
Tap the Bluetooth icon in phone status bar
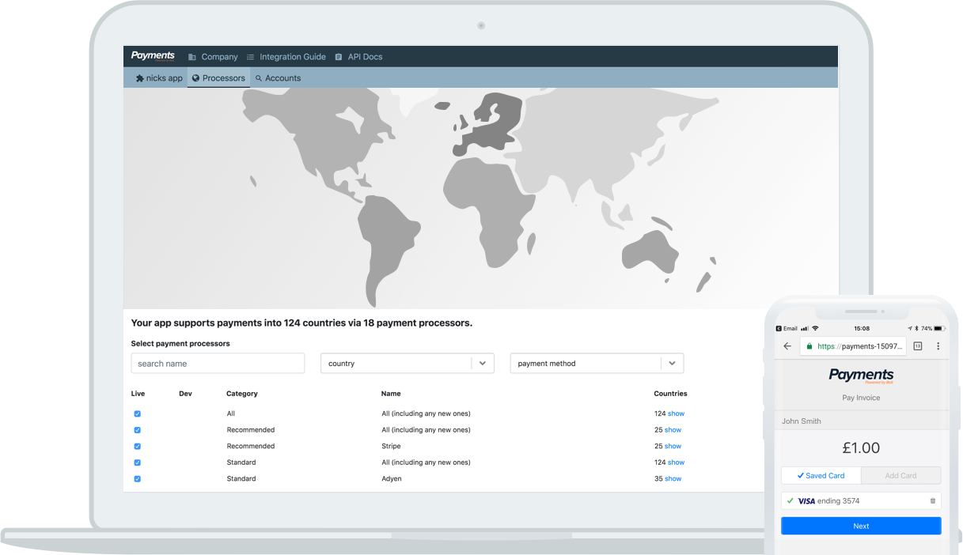tap(916, 328)
